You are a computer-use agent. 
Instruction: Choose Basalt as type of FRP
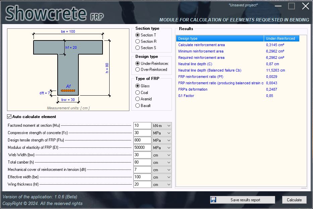coord(137,105)
